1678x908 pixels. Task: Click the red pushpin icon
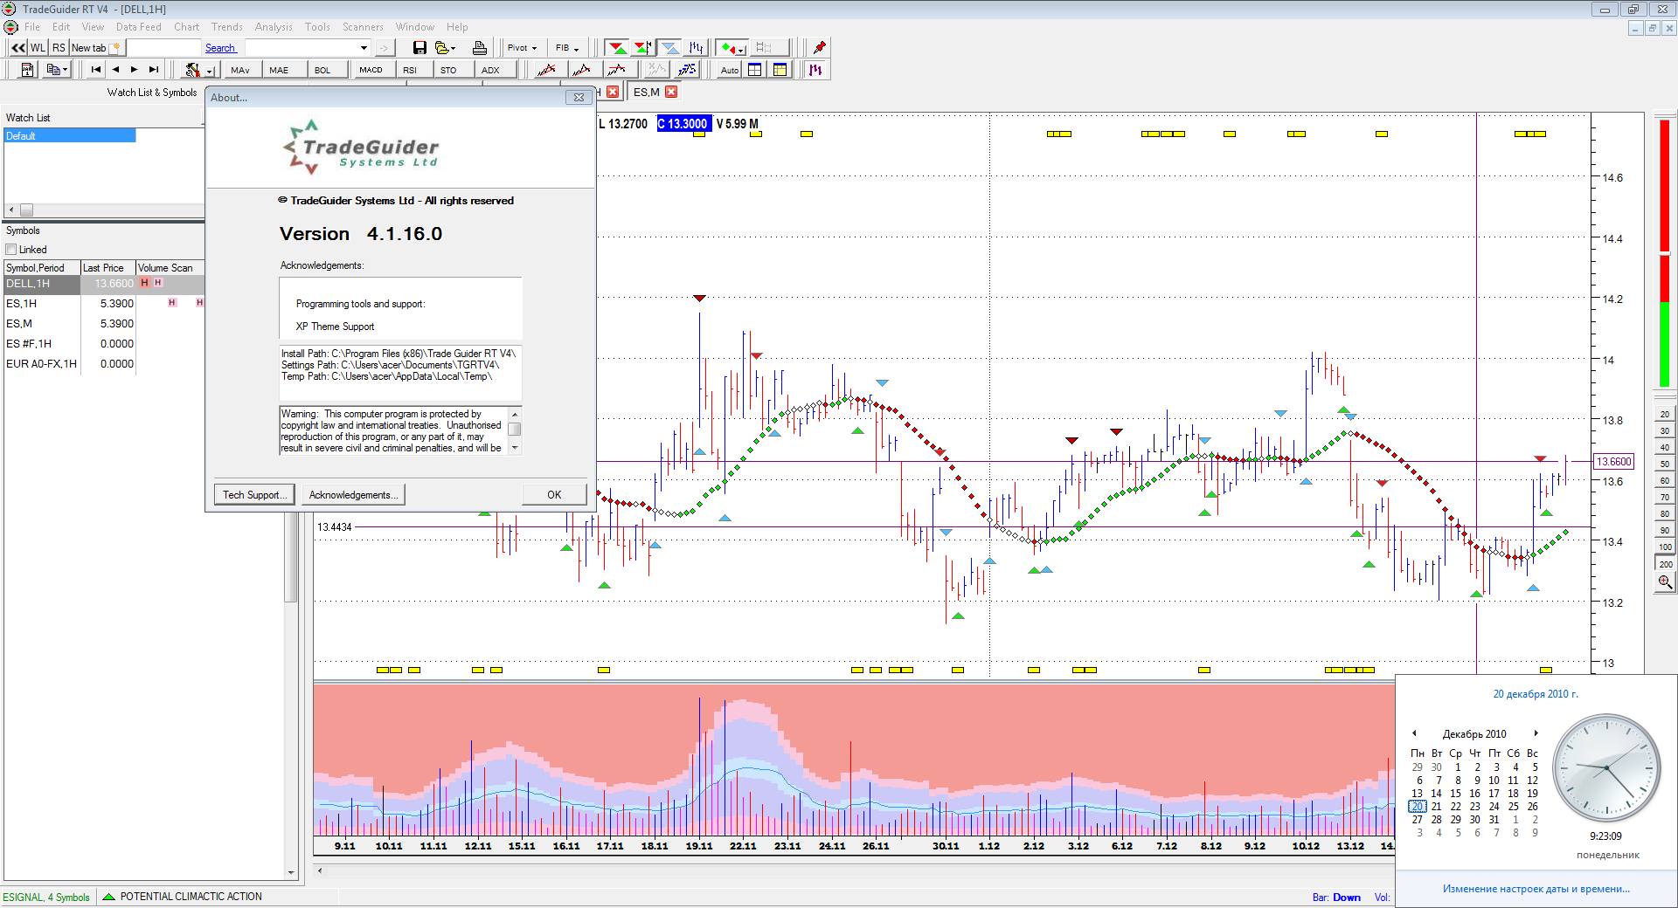(819, 48)
